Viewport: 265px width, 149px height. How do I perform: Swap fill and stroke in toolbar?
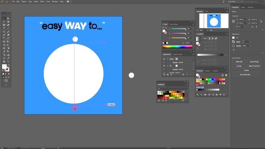point(9,65)
